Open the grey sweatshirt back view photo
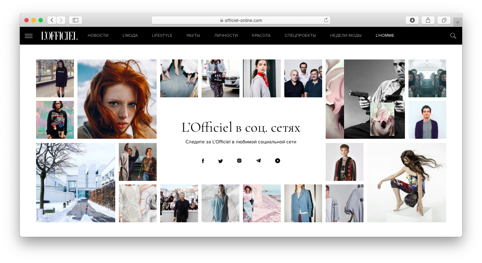 pyautogui.click(x=344, y=203)
